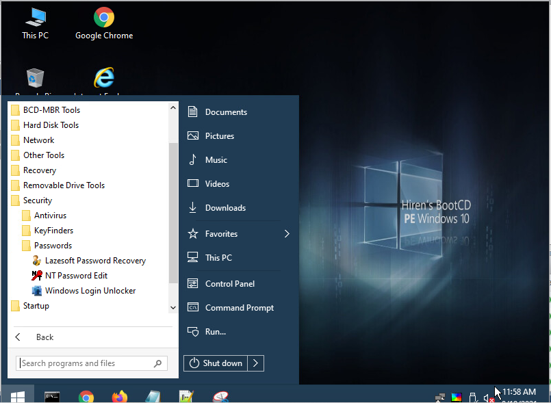The image size is (551, 403).
Task: Open Google Chrome desktop shortcut
Action: pyautogui.click(x=104, y=23)
